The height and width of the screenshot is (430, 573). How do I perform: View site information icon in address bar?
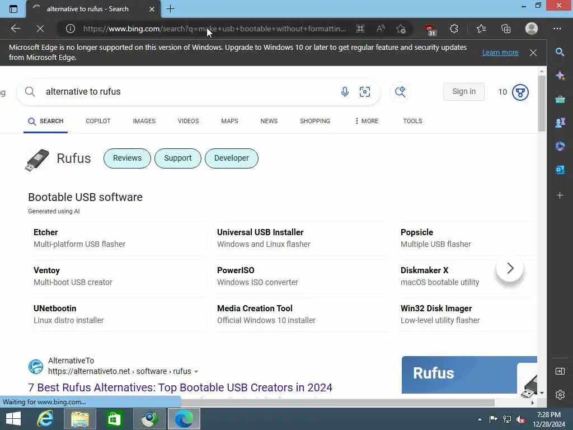[x=70, y=29]
